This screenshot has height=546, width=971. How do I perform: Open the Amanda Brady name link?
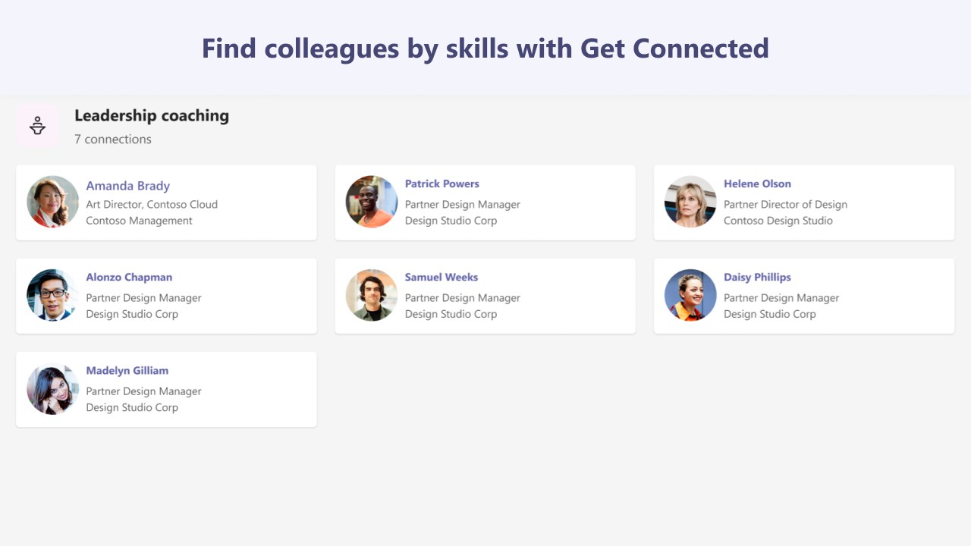coord(128,186)
